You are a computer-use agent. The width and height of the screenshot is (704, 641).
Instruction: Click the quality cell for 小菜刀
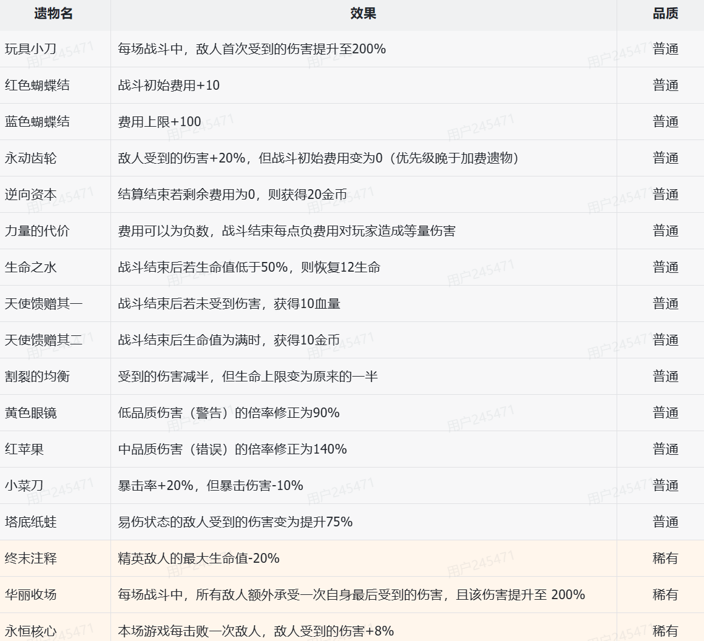click(x=665, y=486)
